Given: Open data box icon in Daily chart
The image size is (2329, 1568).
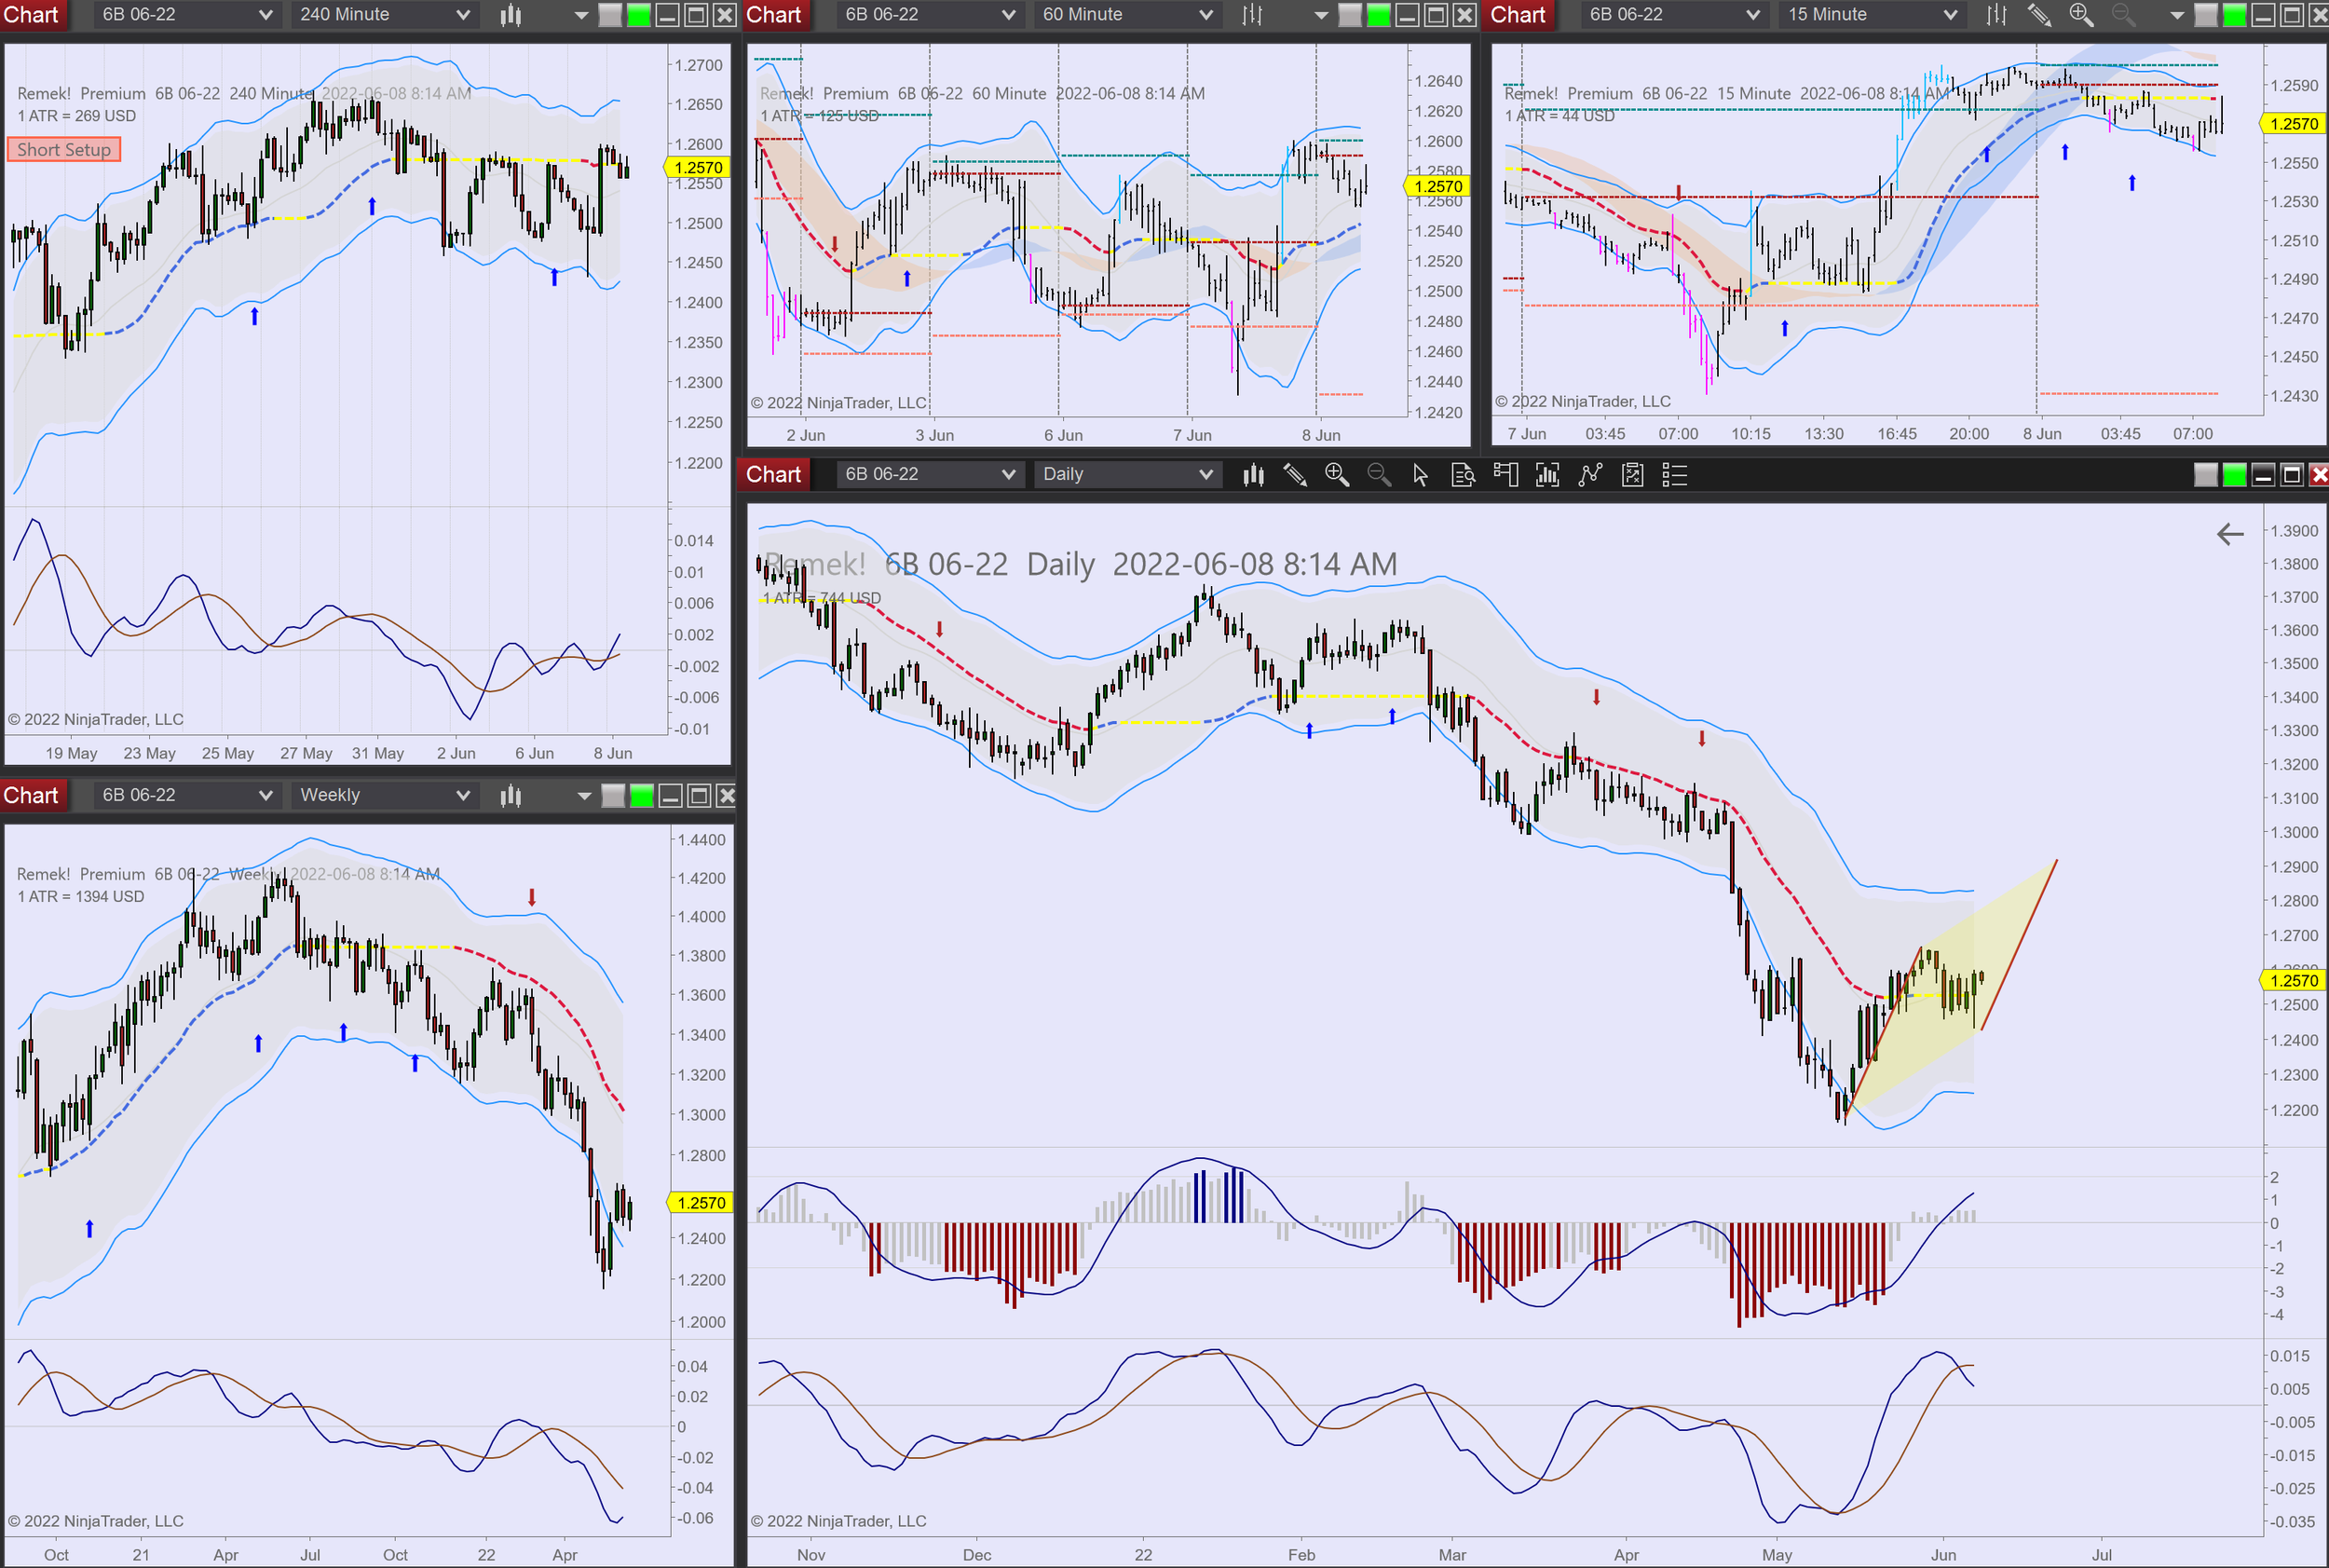Looking at the screenshot, I should pyautogui.click(x=1463, y=475).
